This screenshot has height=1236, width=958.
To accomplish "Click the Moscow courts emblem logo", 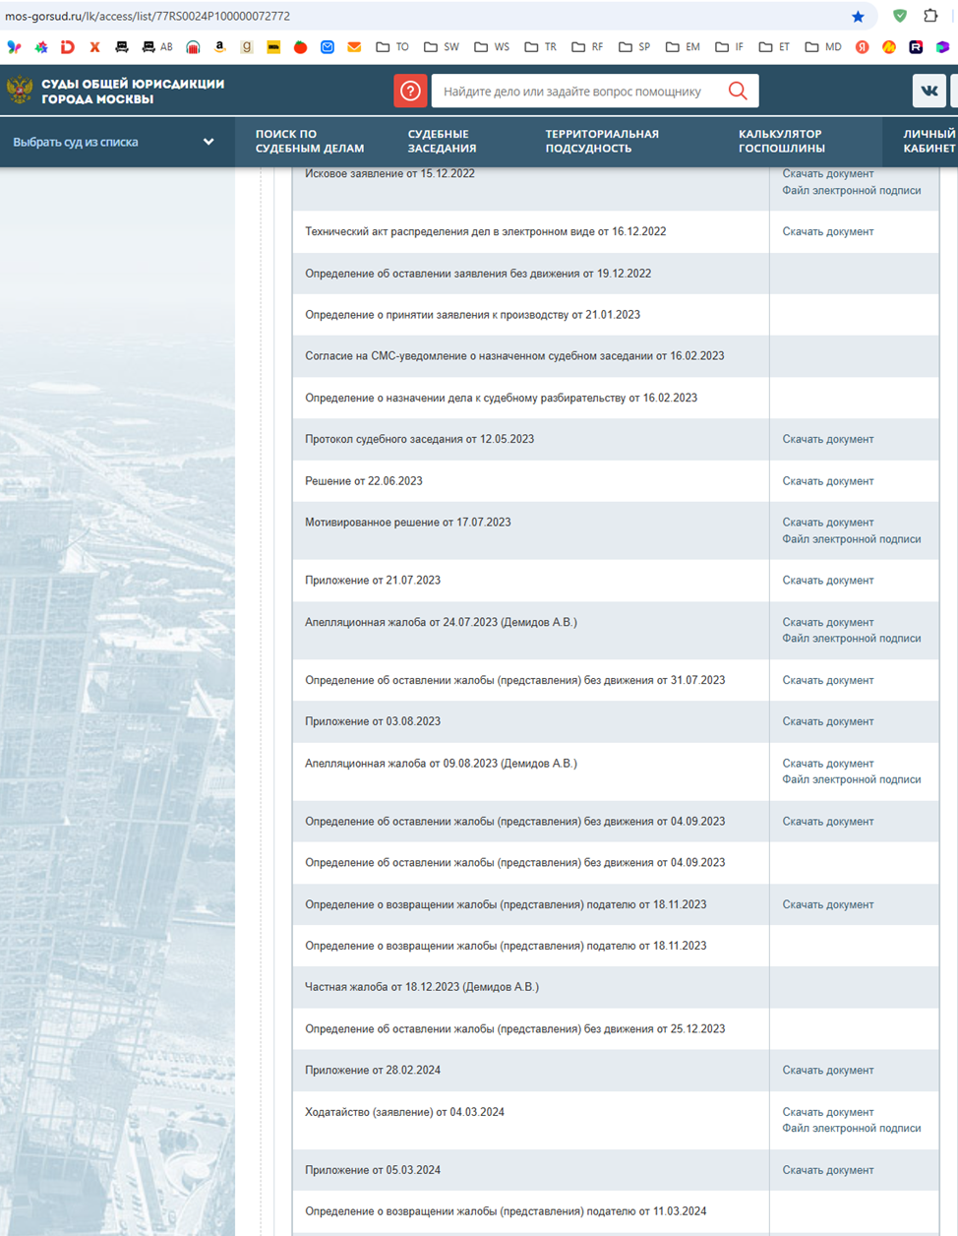I will tap(19, 91).
